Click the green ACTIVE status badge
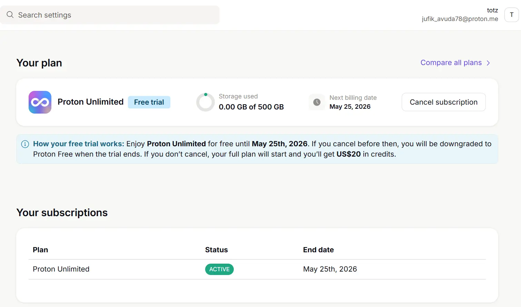 [219, 269]
